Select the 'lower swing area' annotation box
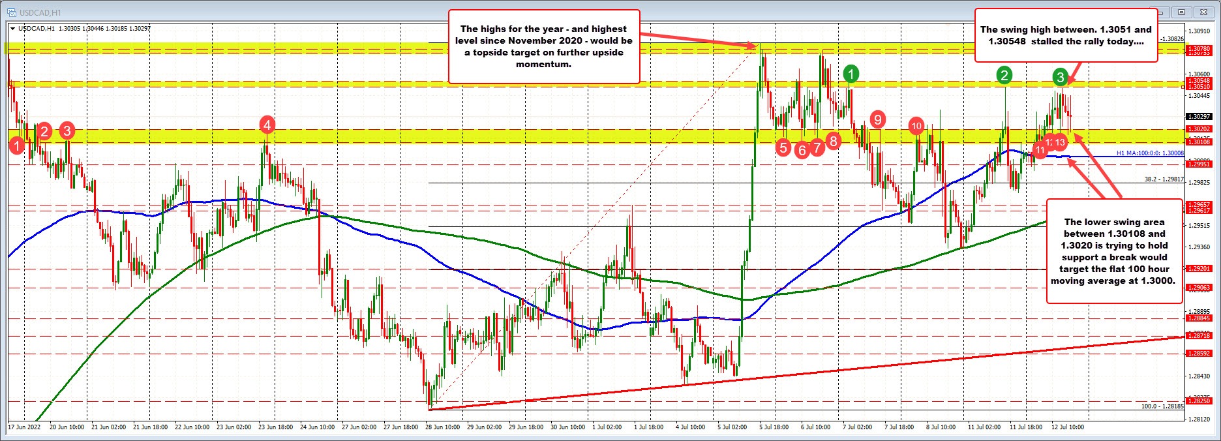This screenshot has width=1221, height=441. (x=1114, y=251)
